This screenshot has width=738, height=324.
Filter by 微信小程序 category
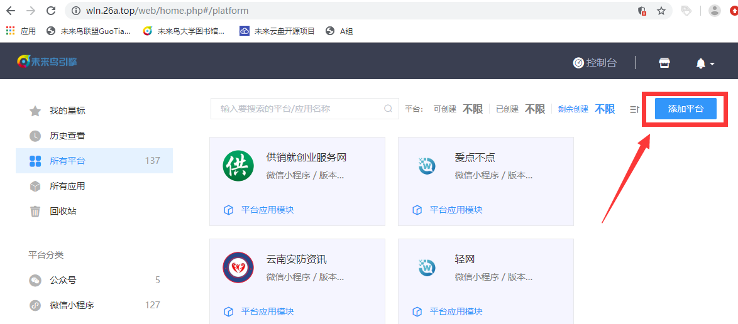72,305
